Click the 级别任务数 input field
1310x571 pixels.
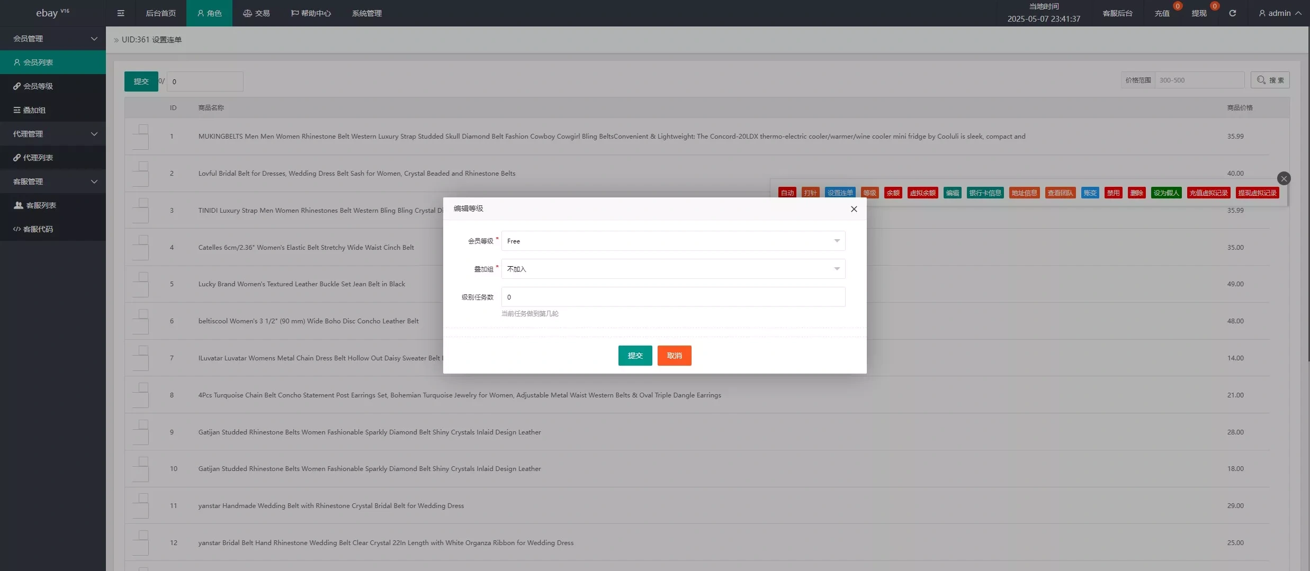tap(673, 297)
